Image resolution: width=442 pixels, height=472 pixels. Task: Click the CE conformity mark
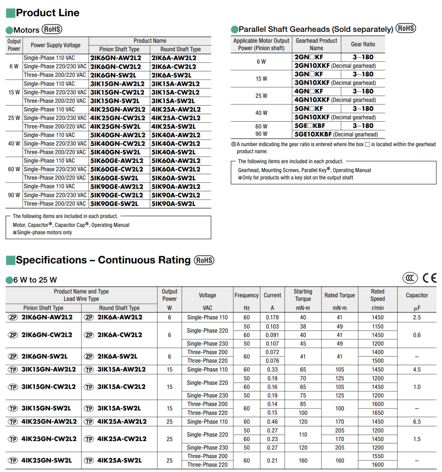430,278
